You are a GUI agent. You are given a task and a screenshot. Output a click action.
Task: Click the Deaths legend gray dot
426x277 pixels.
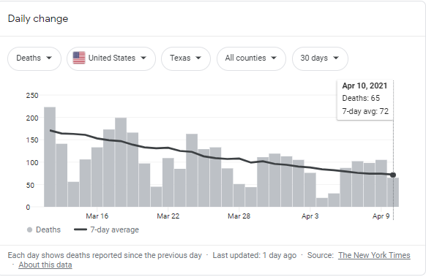point(29,230)
